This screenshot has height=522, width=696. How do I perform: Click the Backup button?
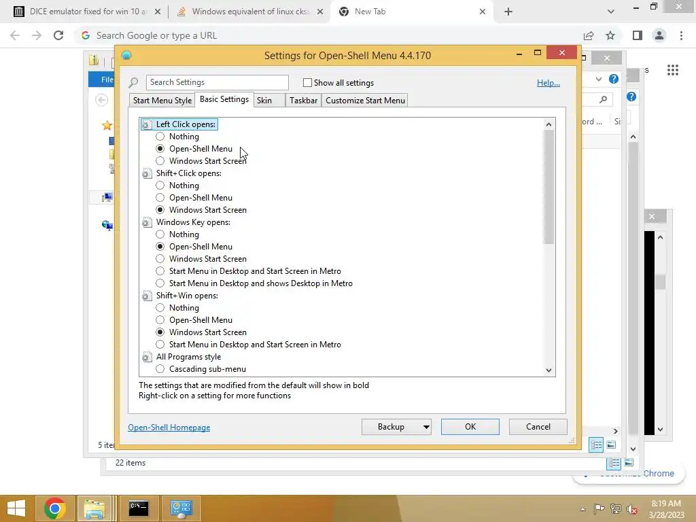pyautogui.click(x=391, y=427)
